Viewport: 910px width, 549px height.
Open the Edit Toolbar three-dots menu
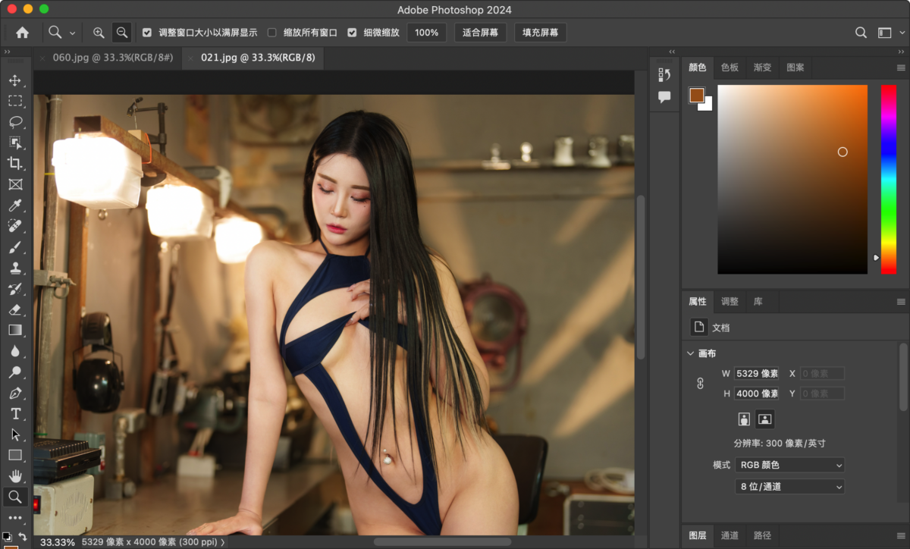click(x=15, y=518)
